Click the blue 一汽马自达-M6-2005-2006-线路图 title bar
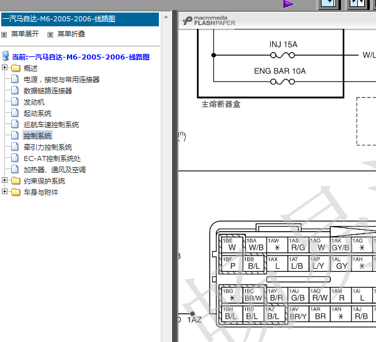This screenshot has width=376, height=342. tap(80, 19)
